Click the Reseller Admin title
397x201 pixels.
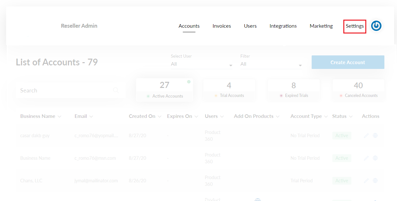pos(79,26)
